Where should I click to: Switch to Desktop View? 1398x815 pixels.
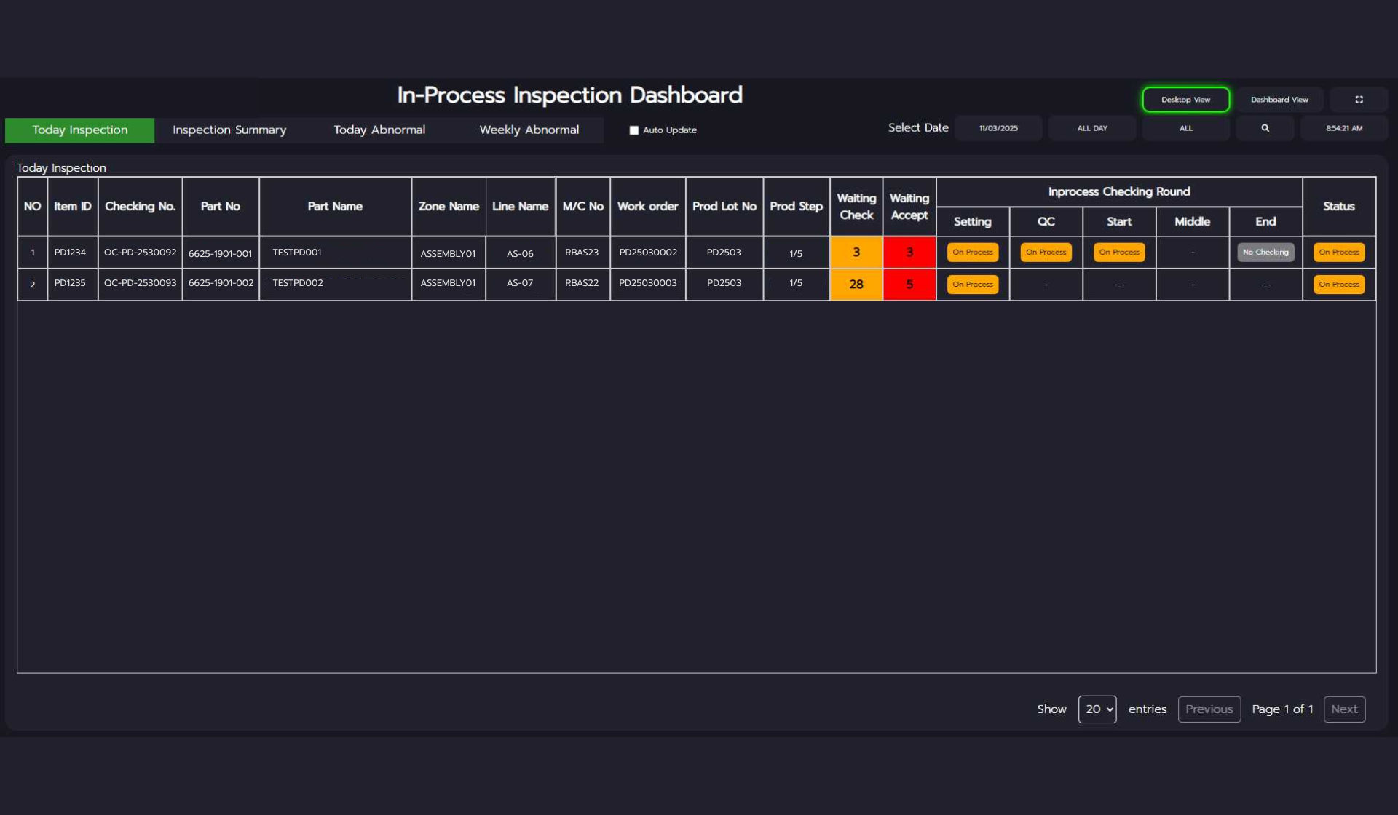point(1185,100)
